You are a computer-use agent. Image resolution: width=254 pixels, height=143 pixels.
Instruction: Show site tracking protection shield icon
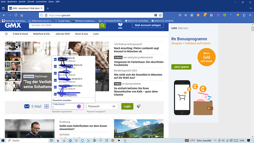[42, 15]
